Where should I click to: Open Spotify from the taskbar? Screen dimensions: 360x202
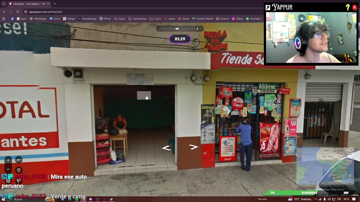click(x=76, y=199)
